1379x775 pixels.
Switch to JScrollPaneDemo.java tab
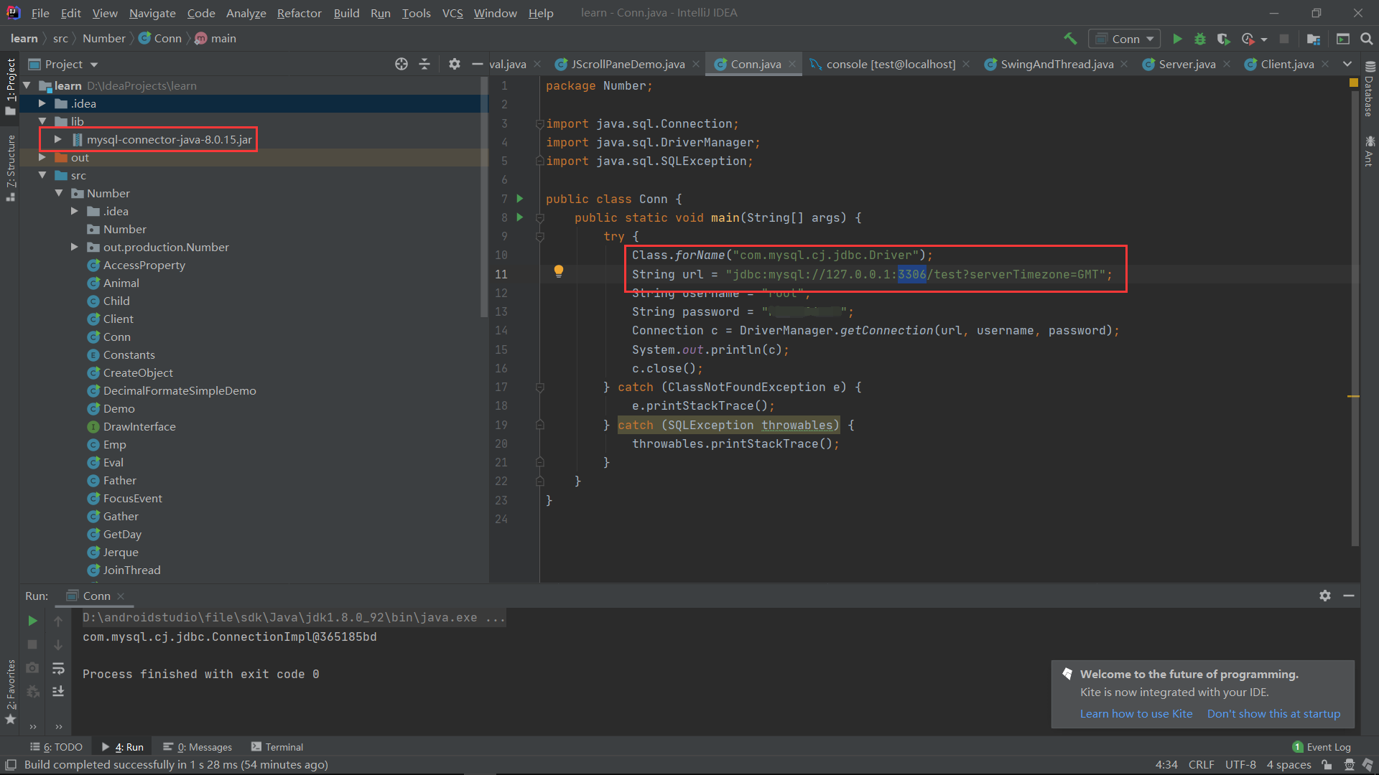click(627, 64)
